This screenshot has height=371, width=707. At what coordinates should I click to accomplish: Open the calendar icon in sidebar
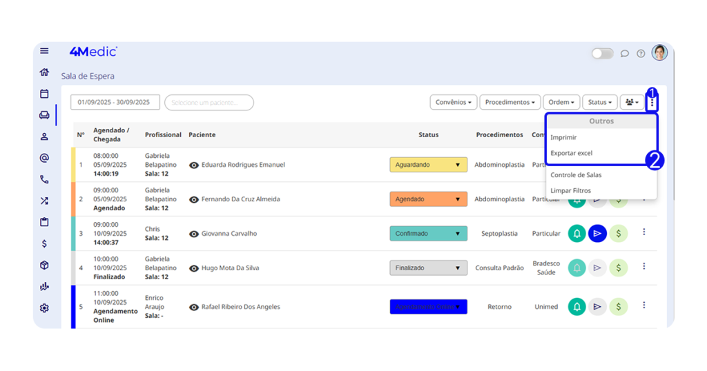(44, 94)
